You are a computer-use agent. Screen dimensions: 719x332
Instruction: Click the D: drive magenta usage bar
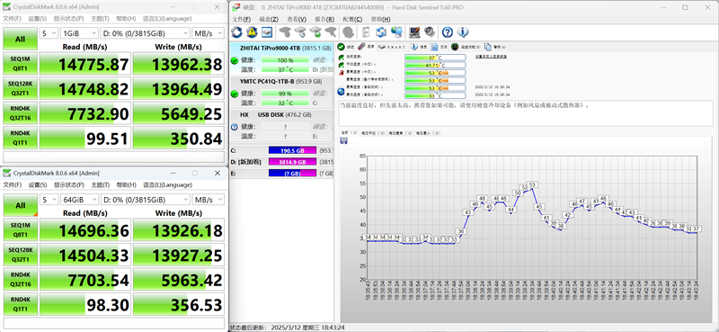click(x=292, y=162)
